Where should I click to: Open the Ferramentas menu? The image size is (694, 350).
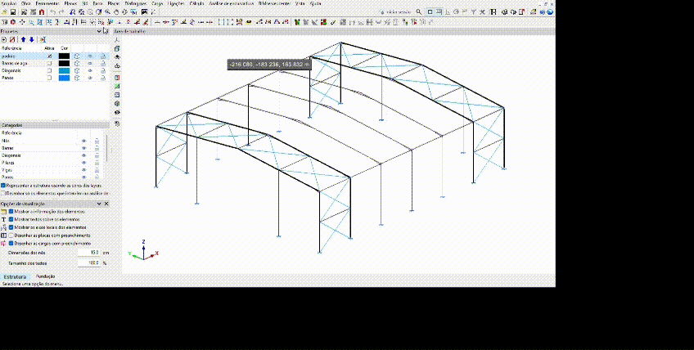coord(46,3)
